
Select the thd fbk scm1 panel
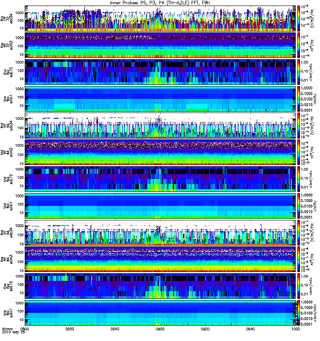click(160, 206)
